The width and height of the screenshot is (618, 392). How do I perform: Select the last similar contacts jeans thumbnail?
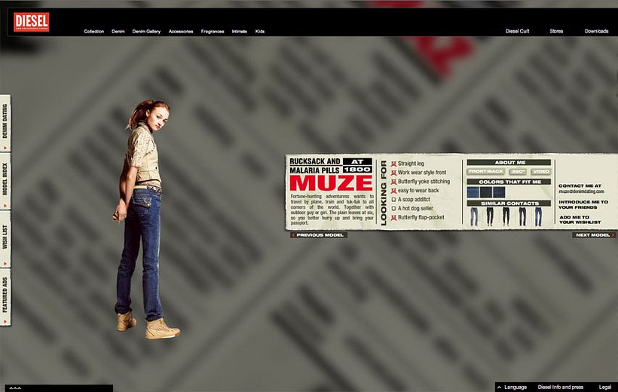(x=538, y=216)
